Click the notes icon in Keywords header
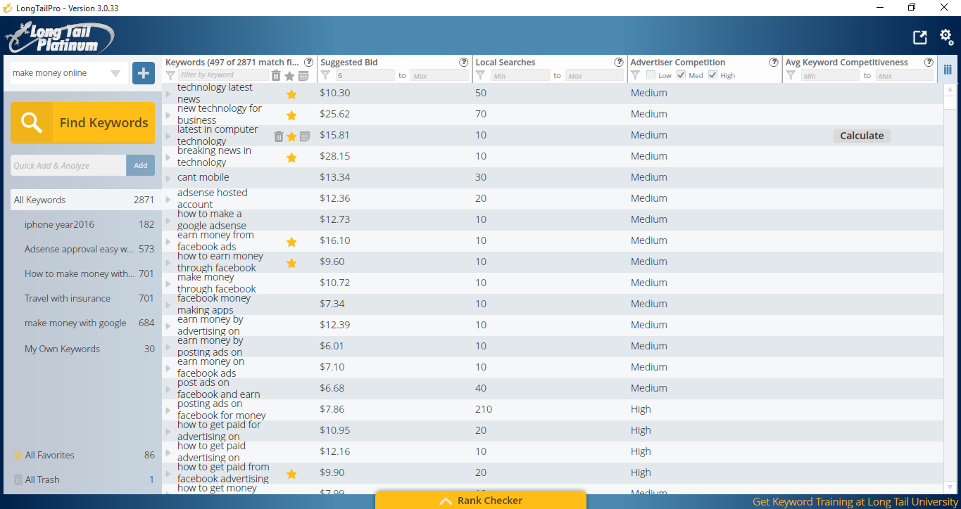 tap(303, 75)
